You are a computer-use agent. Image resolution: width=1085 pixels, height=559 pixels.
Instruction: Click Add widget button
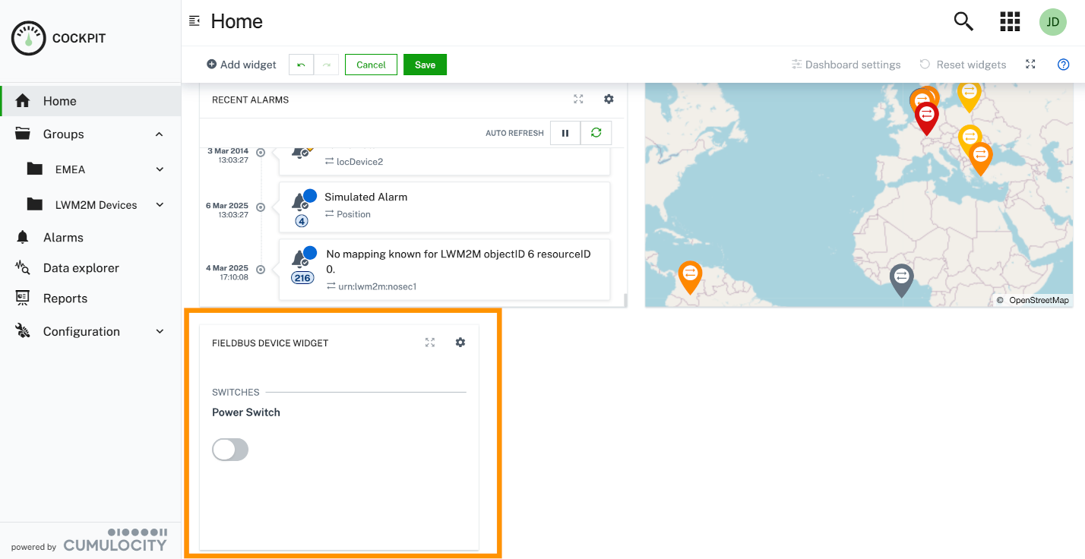pos(242,65)
